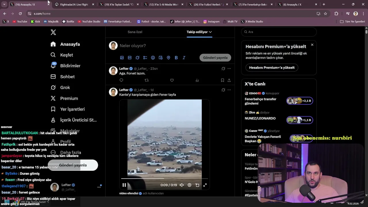Open emoji picker in composer

[x=153, y=57]
